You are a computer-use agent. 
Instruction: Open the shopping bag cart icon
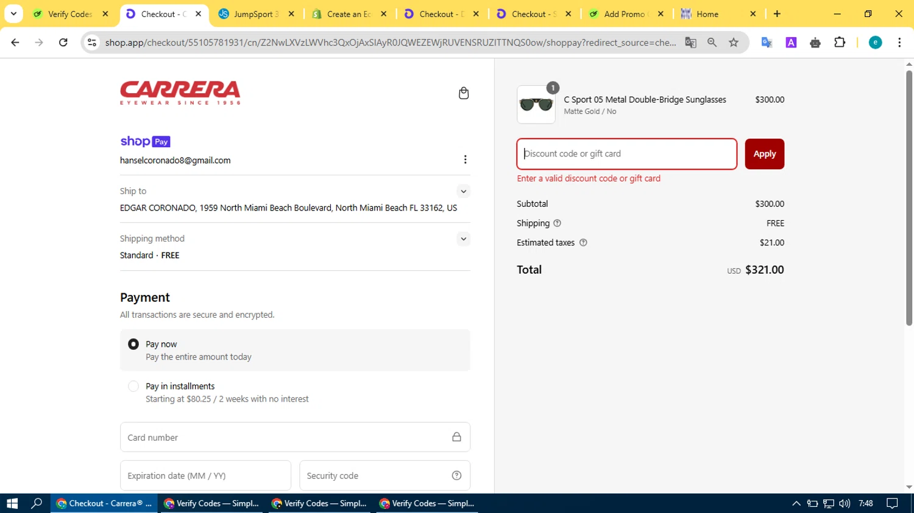[464, 93]
